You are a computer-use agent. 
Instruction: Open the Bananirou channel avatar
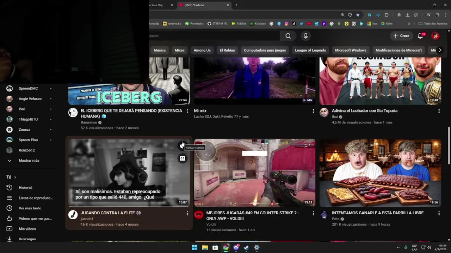coord(73,112)
